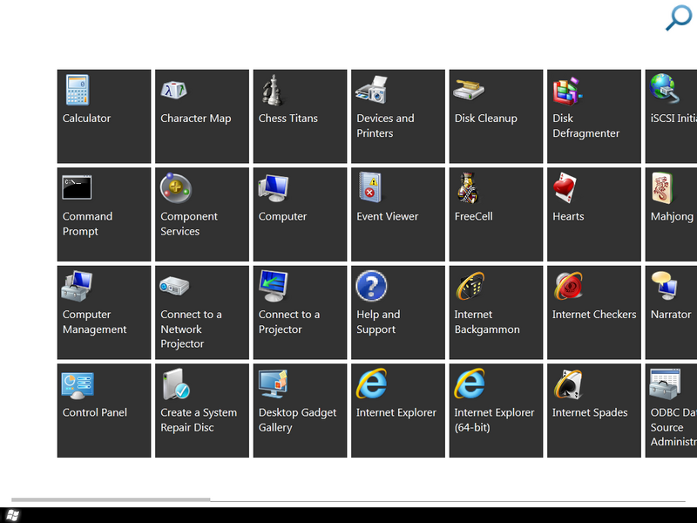Image resolution: width=697 pixels, height=523 pixels.
Task: Click 'Internet Backgammon' label text
Action: click(487, 322)
